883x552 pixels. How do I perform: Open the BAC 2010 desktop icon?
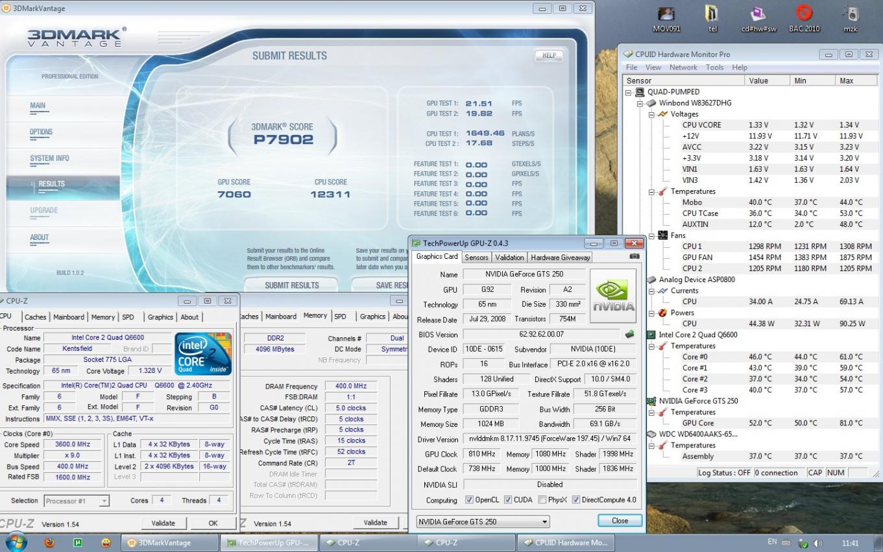804,19
